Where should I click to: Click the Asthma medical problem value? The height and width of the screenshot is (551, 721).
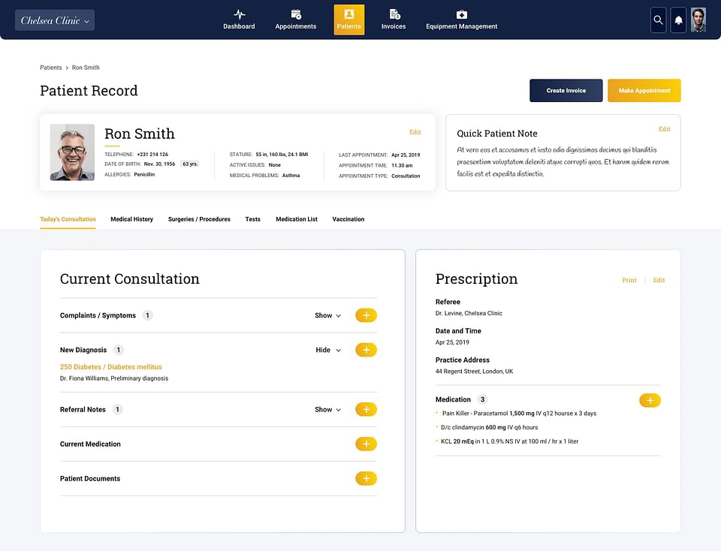(x=291, y=176)
